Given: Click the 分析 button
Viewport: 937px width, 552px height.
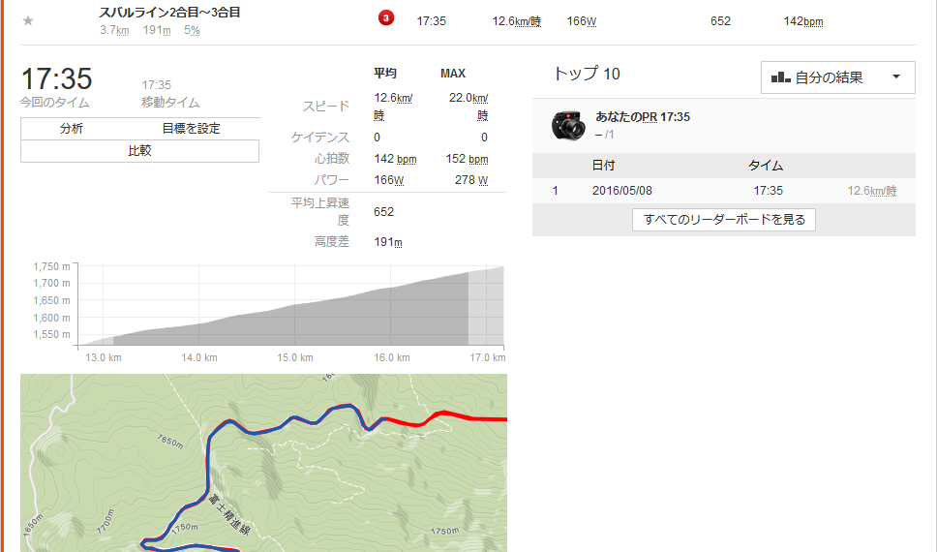Looking at the screenshot, I should tap(71, 129).
